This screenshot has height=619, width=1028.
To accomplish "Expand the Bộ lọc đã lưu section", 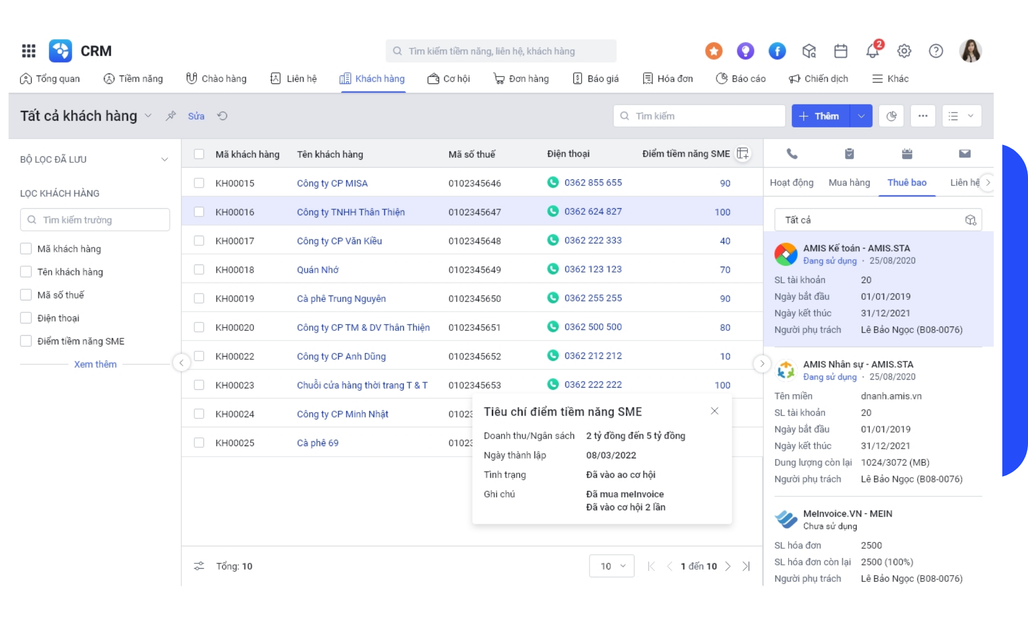I will (x=164, y=160).
